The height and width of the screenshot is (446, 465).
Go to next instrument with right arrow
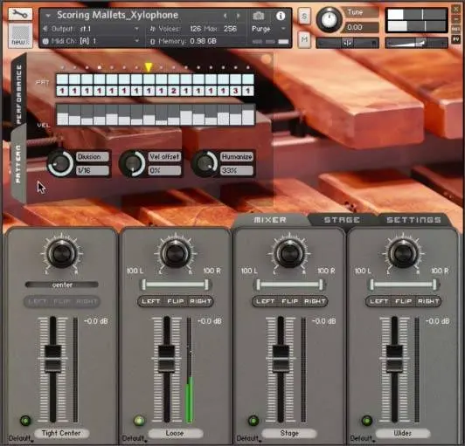238,16
